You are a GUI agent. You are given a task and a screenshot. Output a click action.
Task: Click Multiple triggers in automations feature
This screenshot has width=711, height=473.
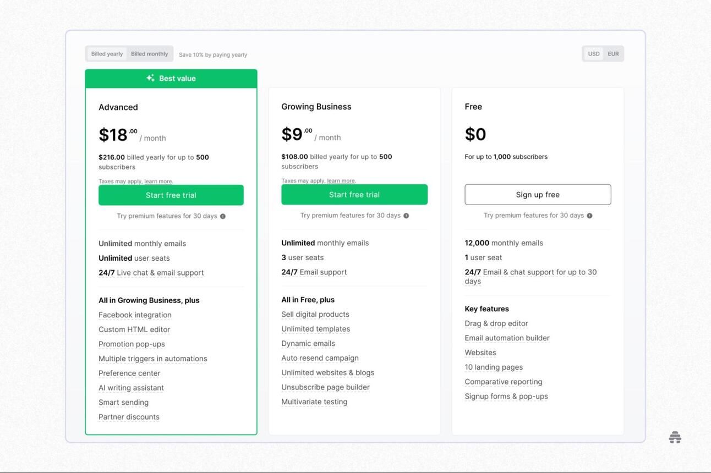[153, 359]
